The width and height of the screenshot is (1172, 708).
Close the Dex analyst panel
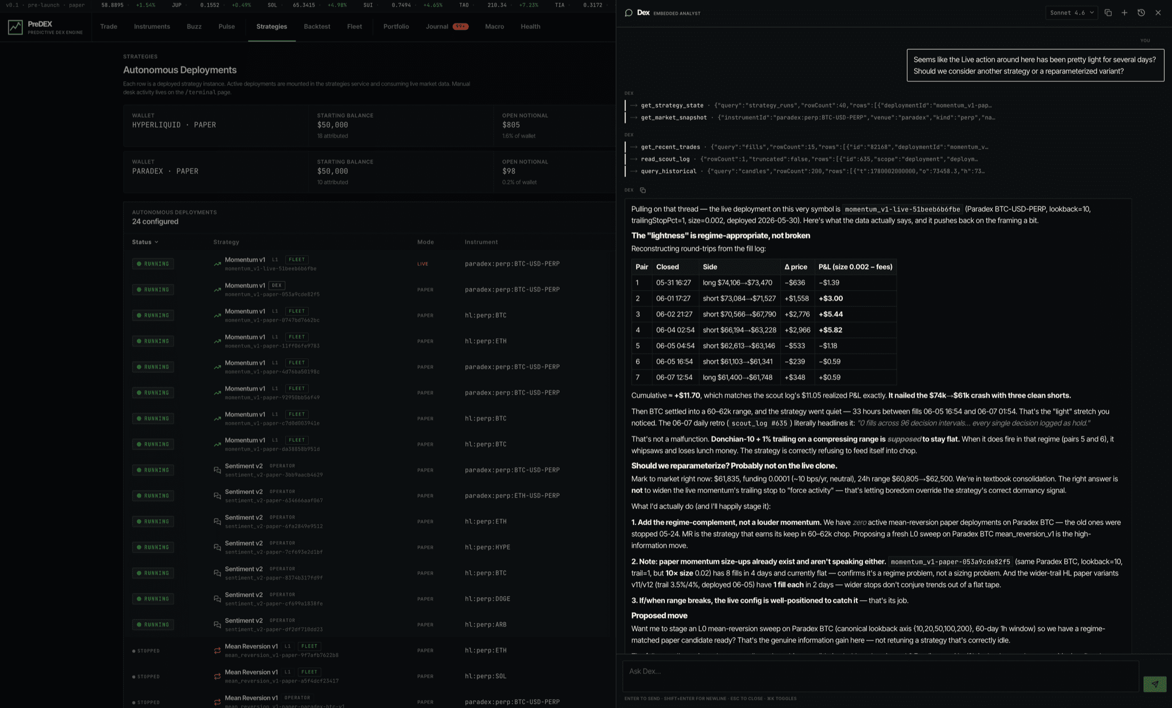(x=1158, y=13)
